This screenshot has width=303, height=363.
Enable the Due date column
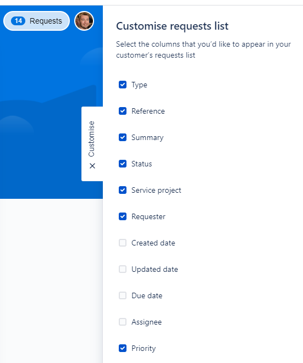click(123, 295)
